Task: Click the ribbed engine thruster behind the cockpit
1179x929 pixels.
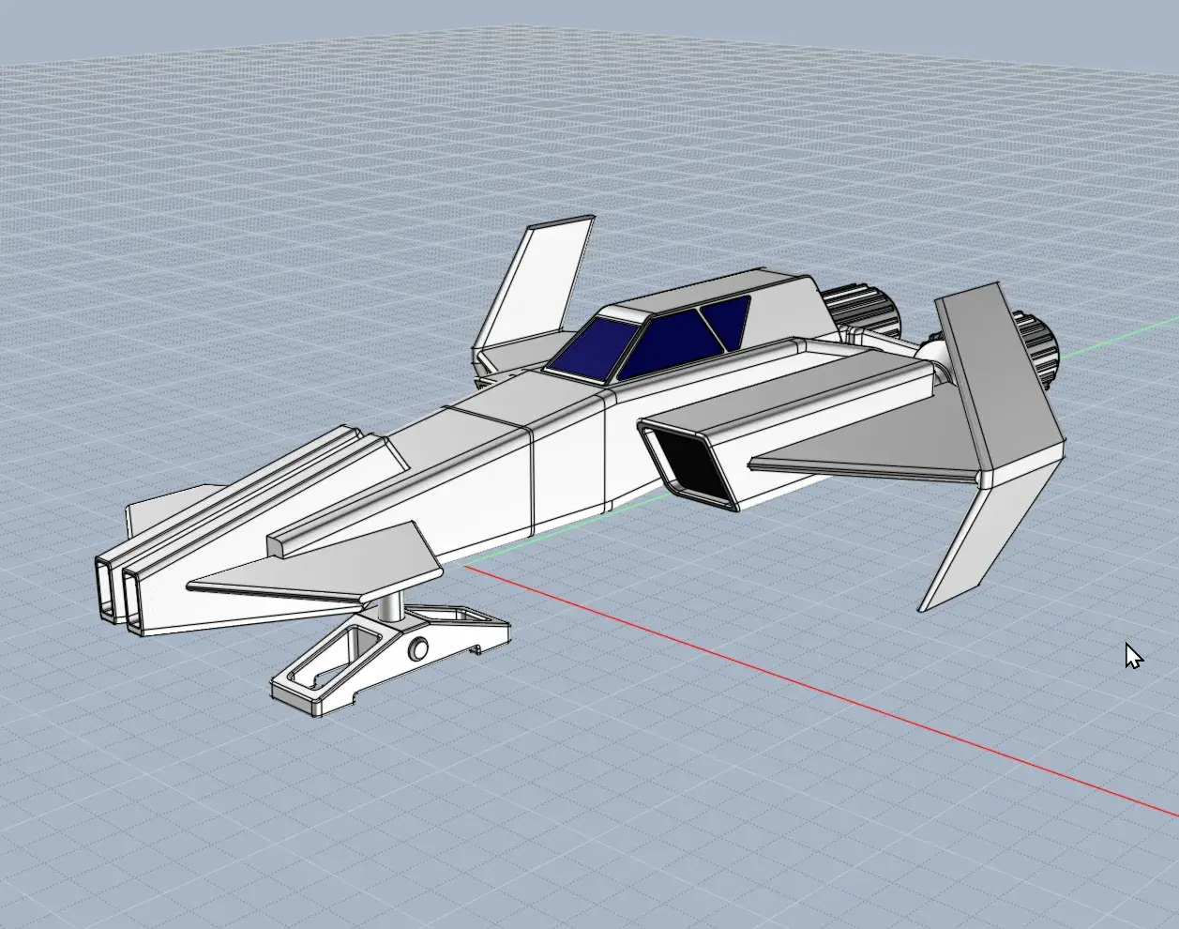Action: 859,308
